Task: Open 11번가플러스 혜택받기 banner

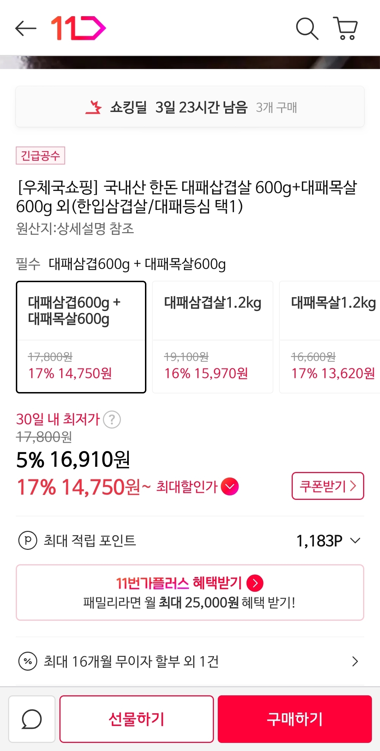Action: coord(190,592)
